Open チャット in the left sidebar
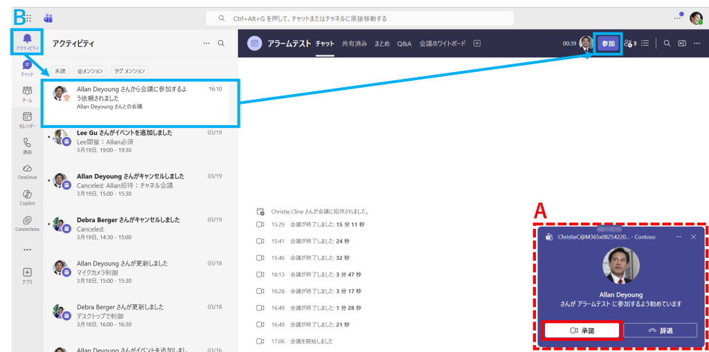This screenshot has height=352, width=709. tap(27, 67)
